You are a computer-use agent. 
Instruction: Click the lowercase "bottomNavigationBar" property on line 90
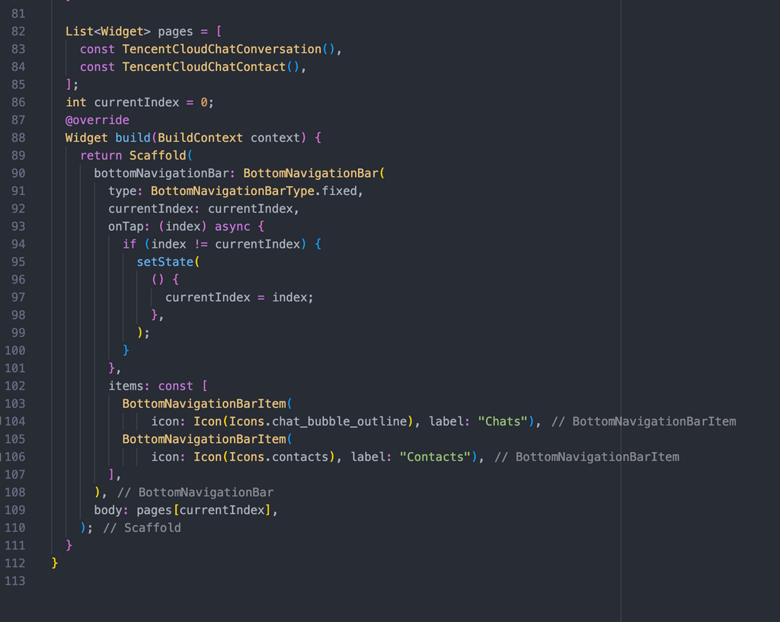[161, 173]
